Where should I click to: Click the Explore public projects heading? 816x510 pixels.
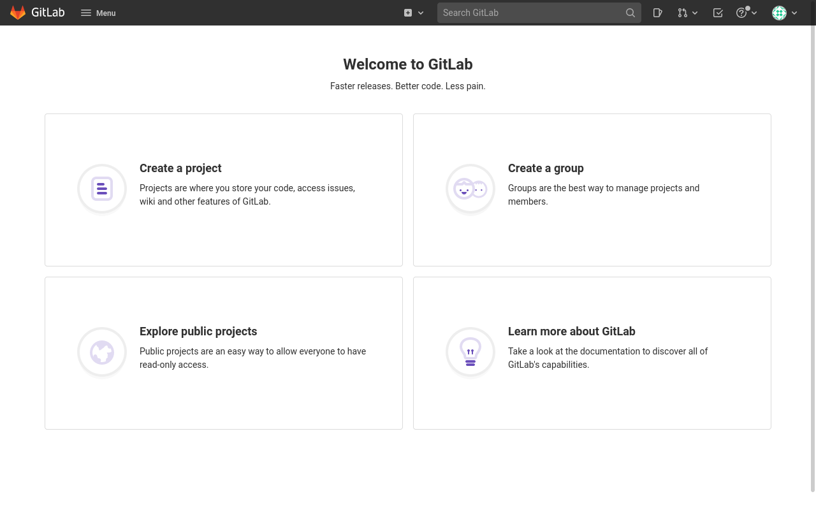[x=198, y=331]
